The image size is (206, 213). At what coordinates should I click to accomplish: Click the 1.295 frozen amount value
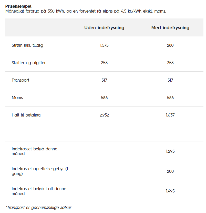tap(170, 151)
